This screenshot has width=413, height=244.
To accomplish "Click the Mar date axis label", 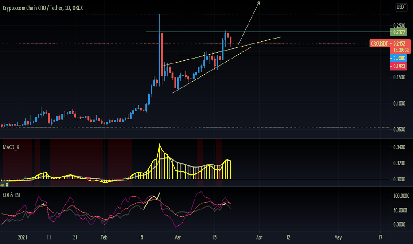I will [178, 237].
